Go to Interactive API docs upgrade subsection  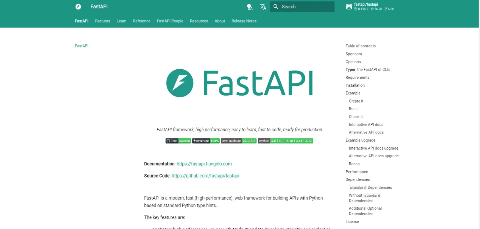(x=374, y=148)
